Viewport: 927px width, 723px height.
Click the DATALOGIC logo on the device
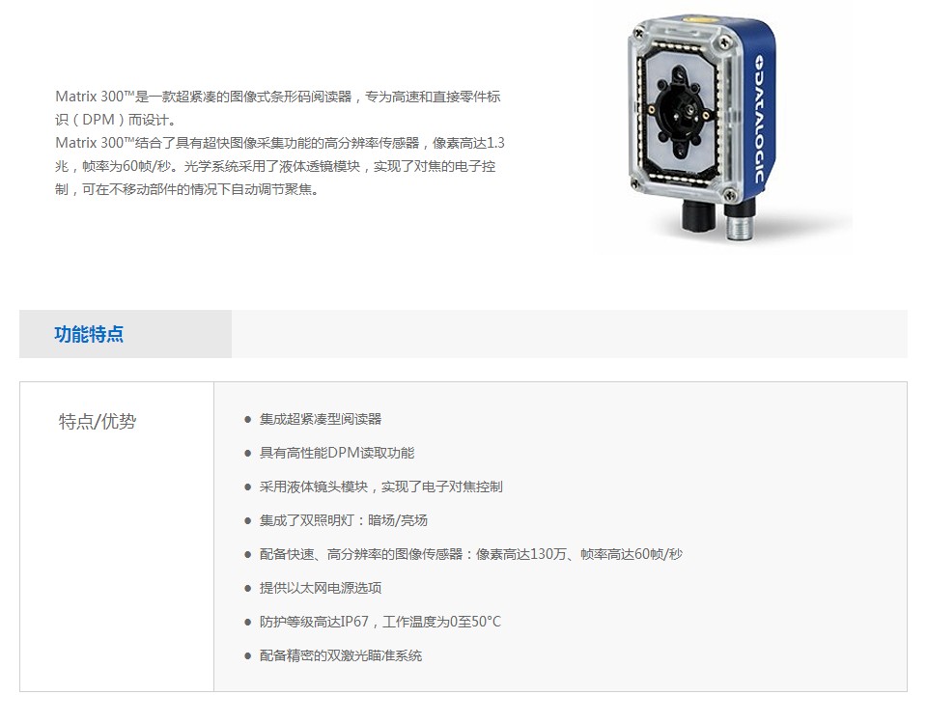point(760,120)
